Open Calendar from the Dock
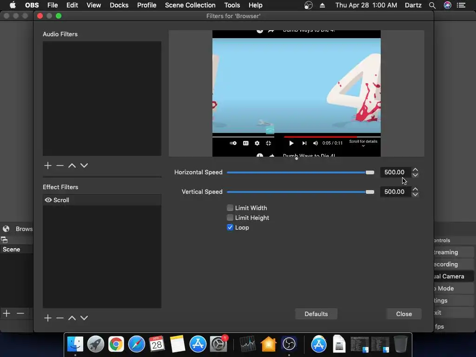 click(x=157, y=344)
